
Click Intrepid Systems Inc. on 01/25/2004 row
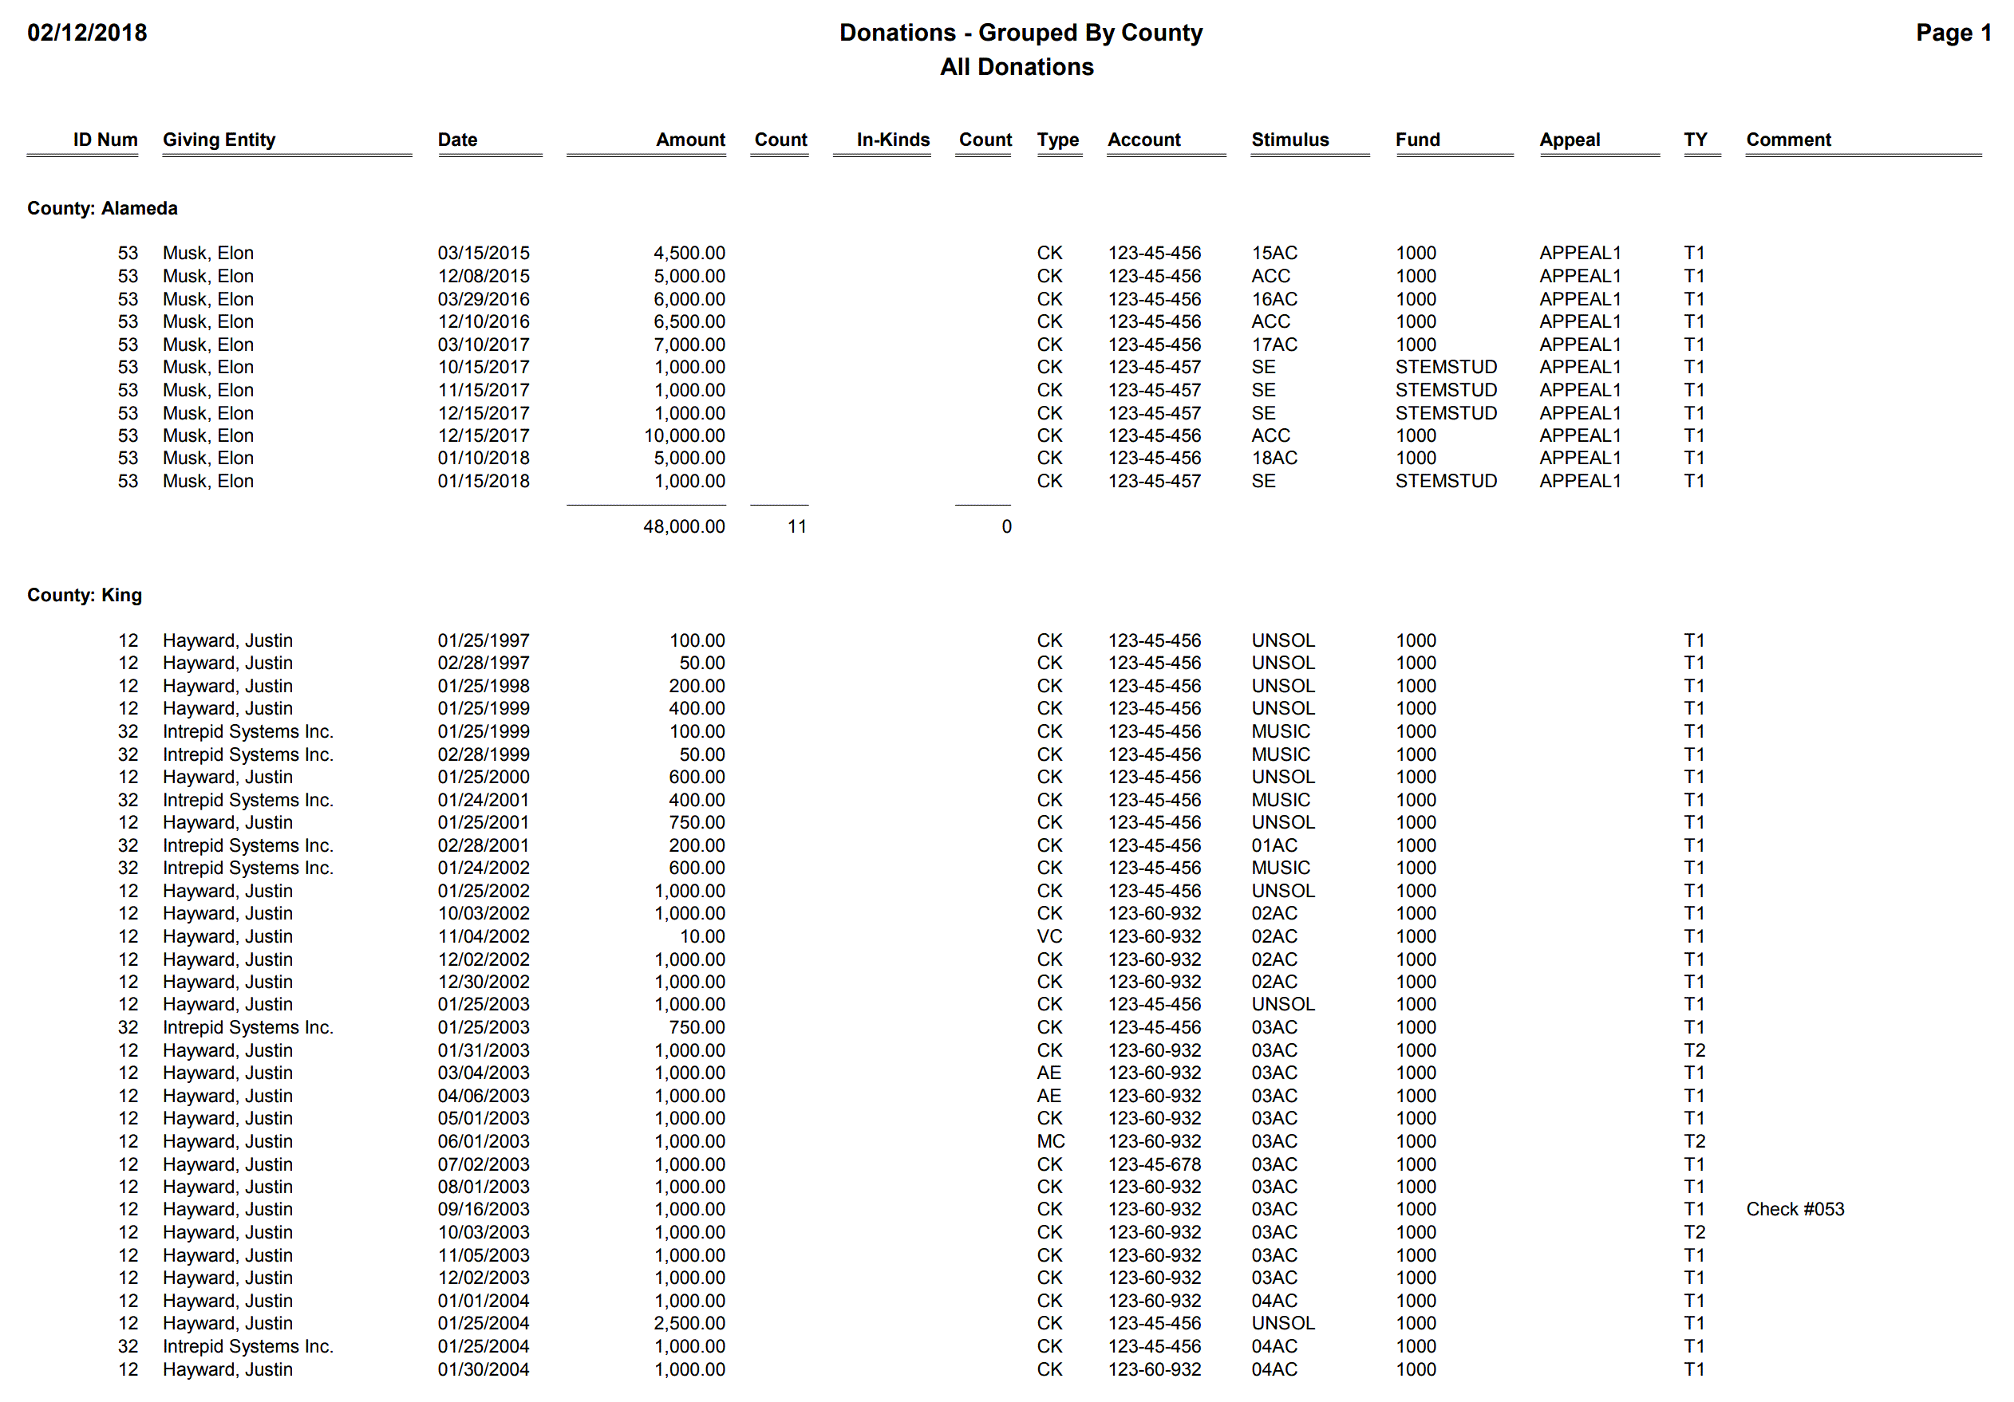point(248,1347)
